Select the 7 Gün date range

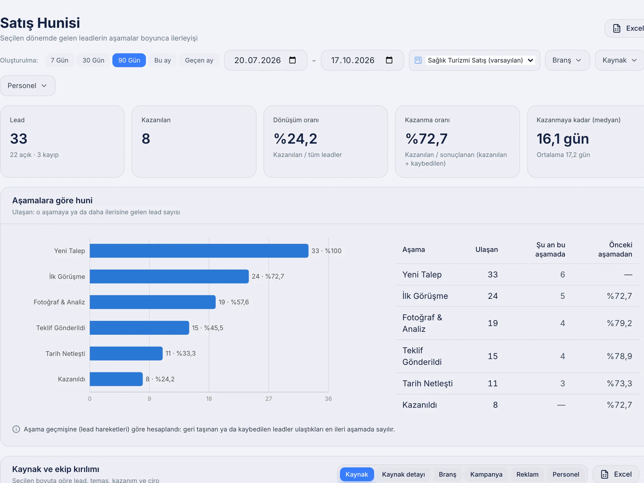pyautogui.click(x=60, y=60)
